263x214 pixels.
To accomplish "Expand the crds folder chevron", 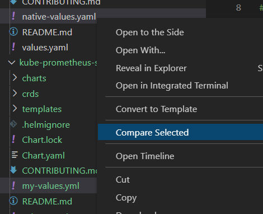I will tap(15, 93).
